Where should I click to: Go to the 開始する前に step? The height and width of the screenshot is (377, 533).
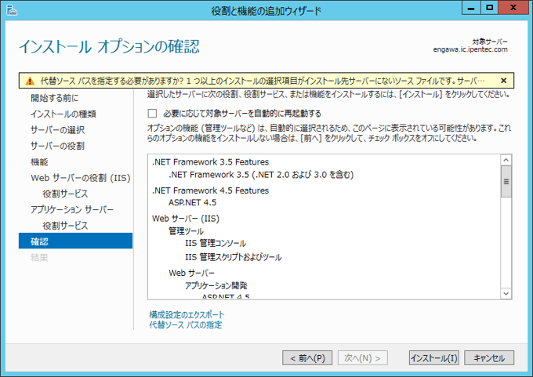click(54, 98)
